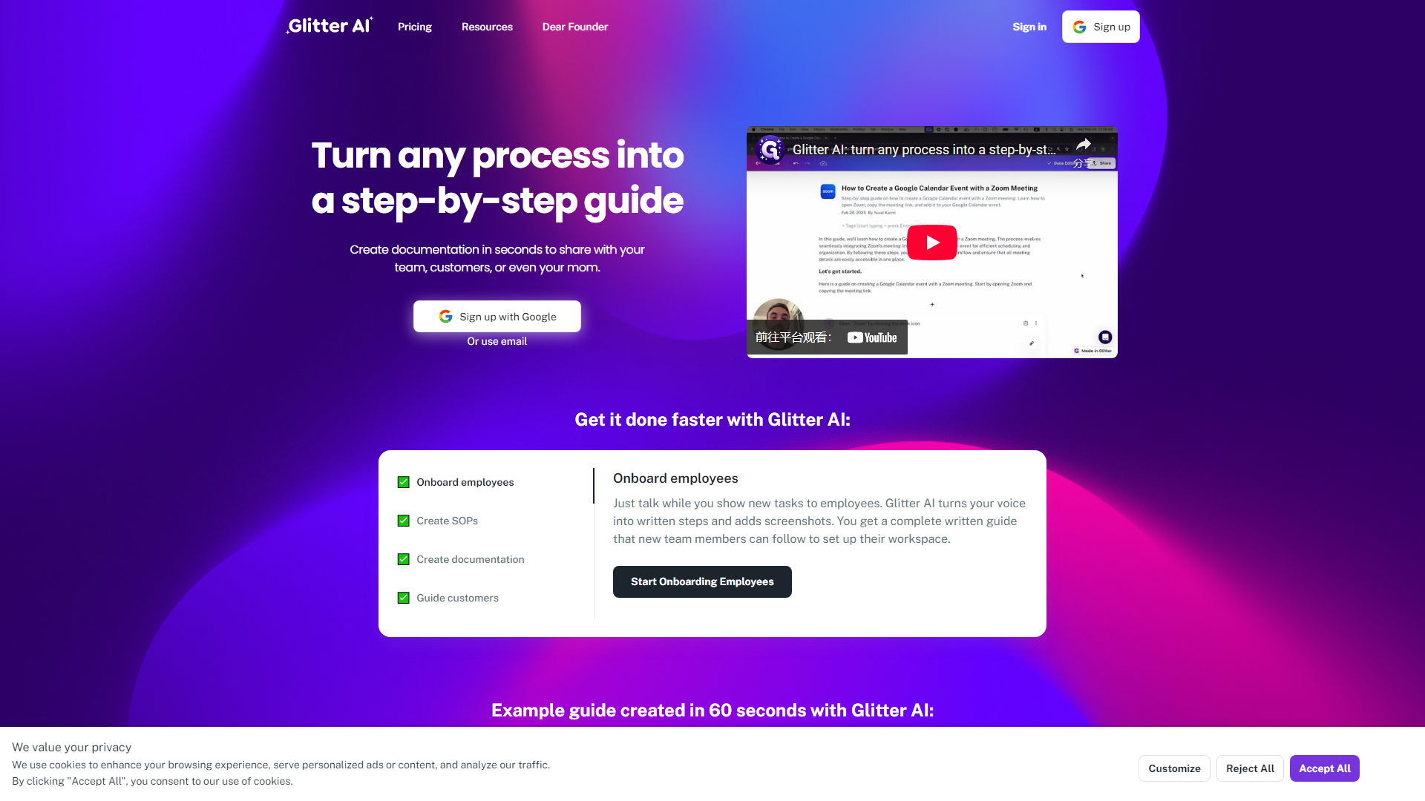Click the YouTube play button on video
Screen dimensions: 1425x801
(931, 243)
